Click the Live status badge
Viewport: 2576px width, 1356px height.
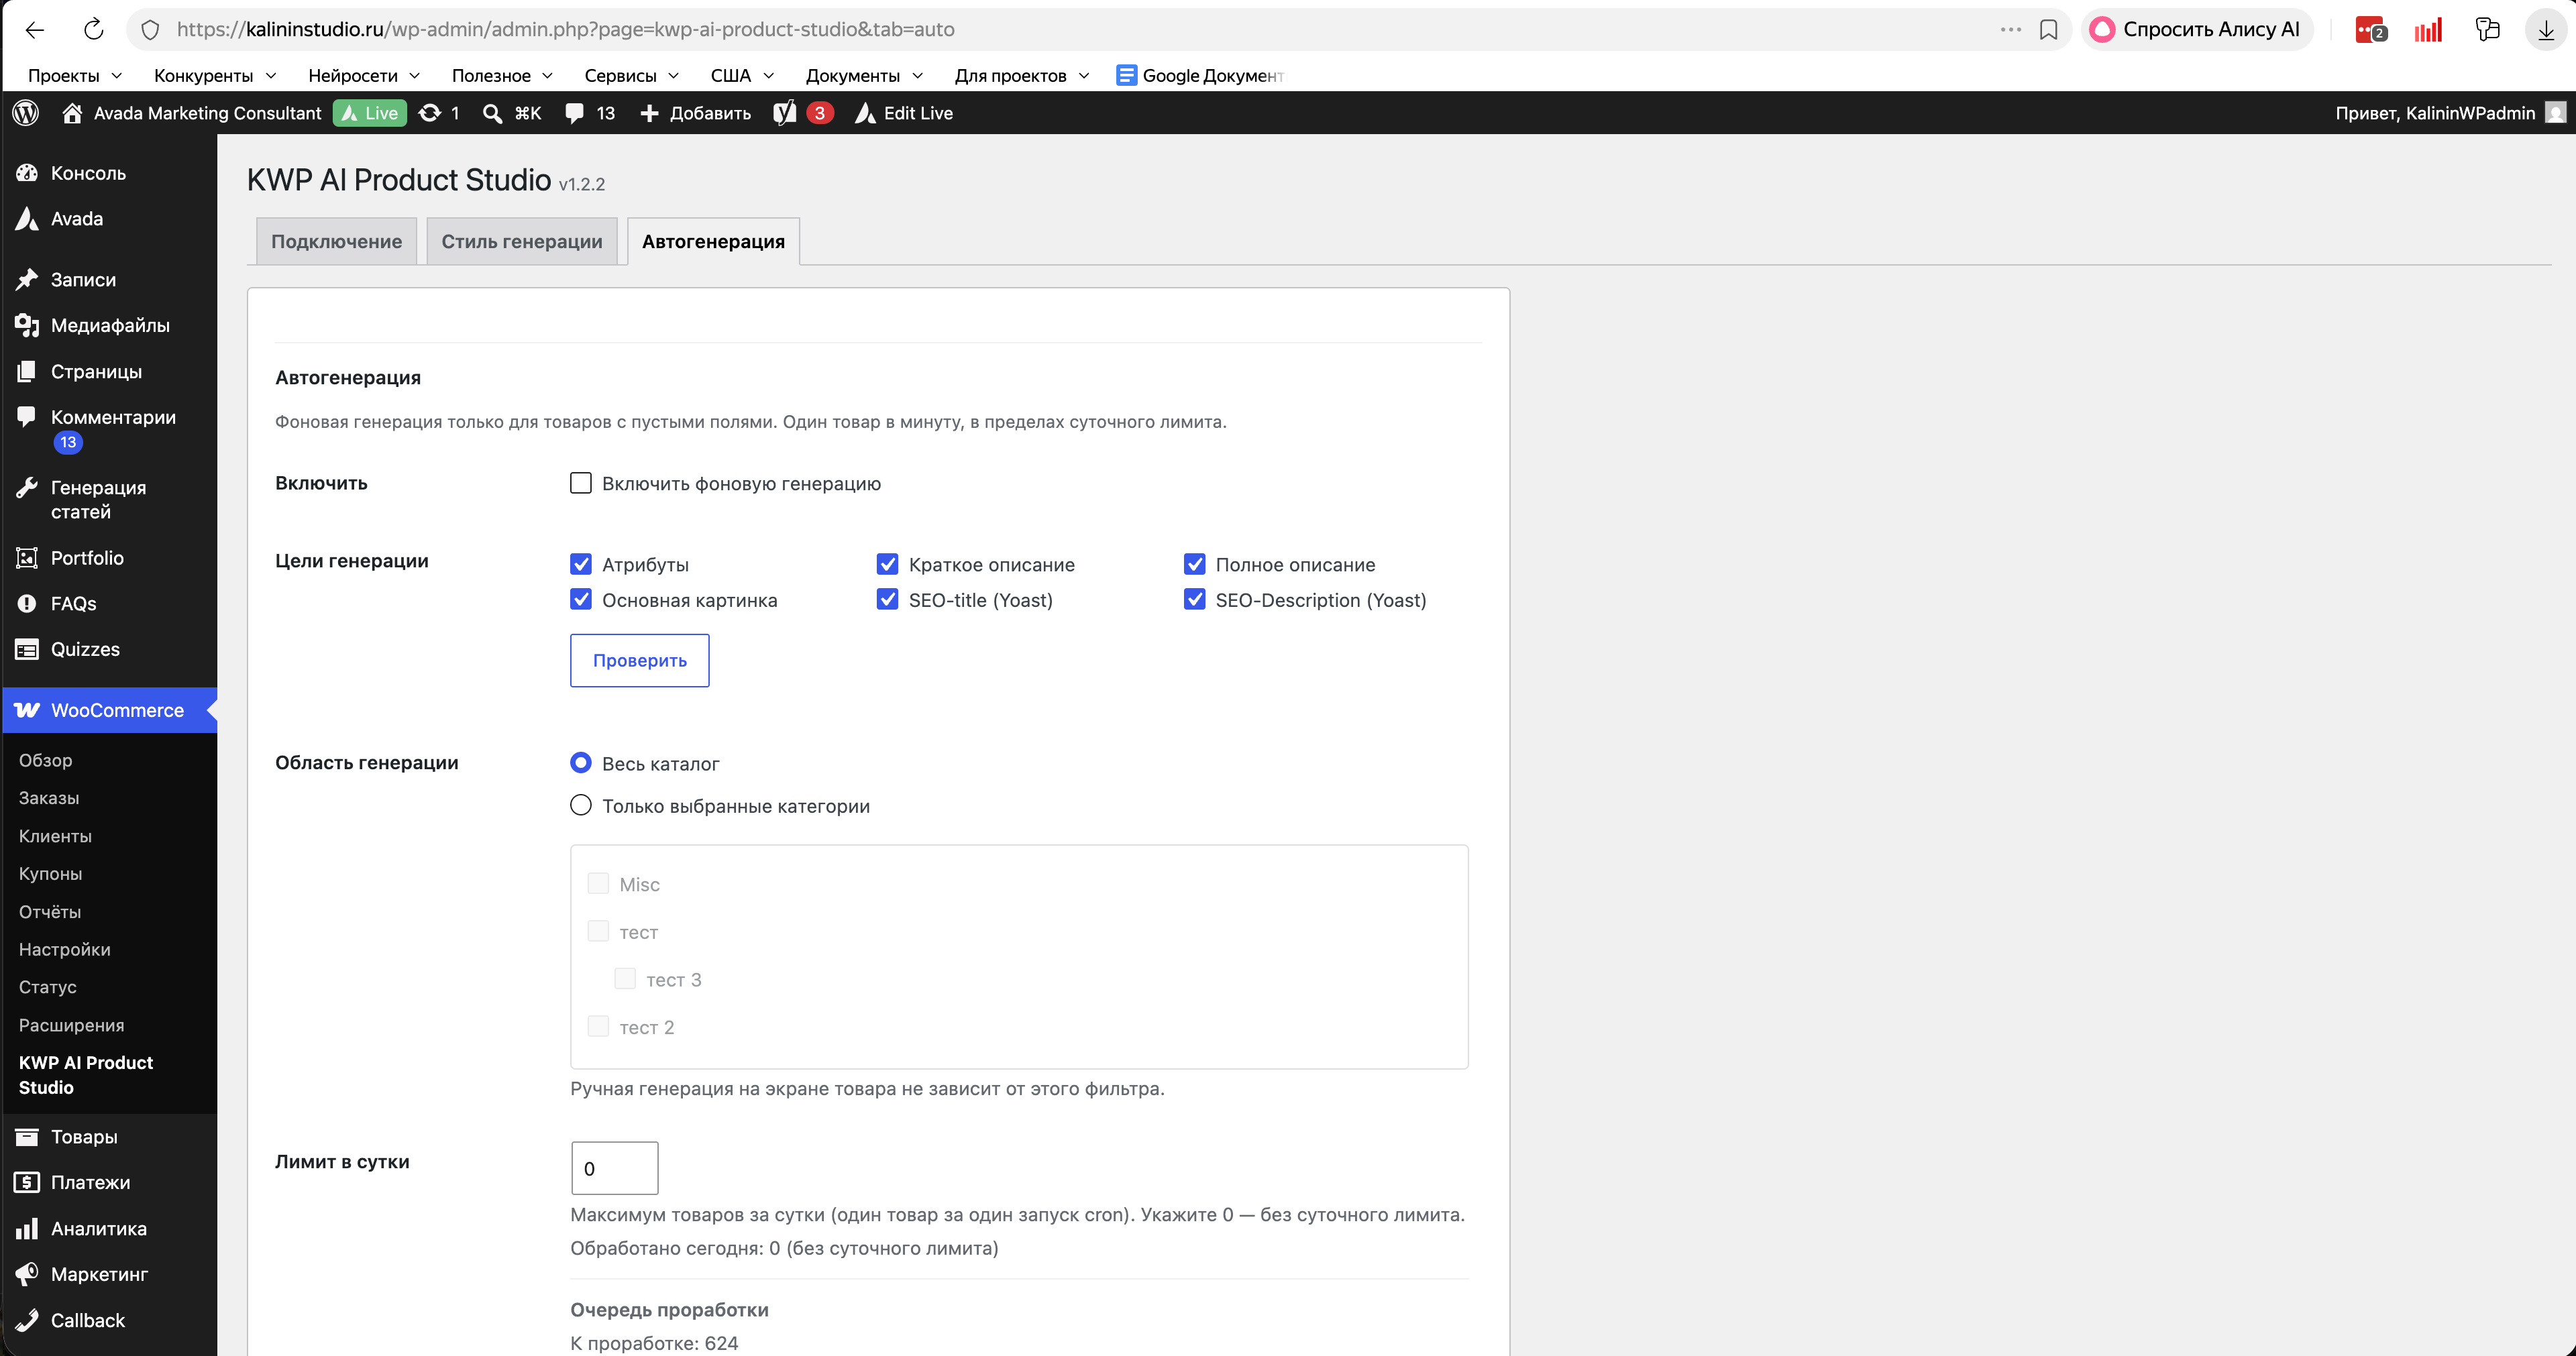pyautogui.click(x=369, y=113)
